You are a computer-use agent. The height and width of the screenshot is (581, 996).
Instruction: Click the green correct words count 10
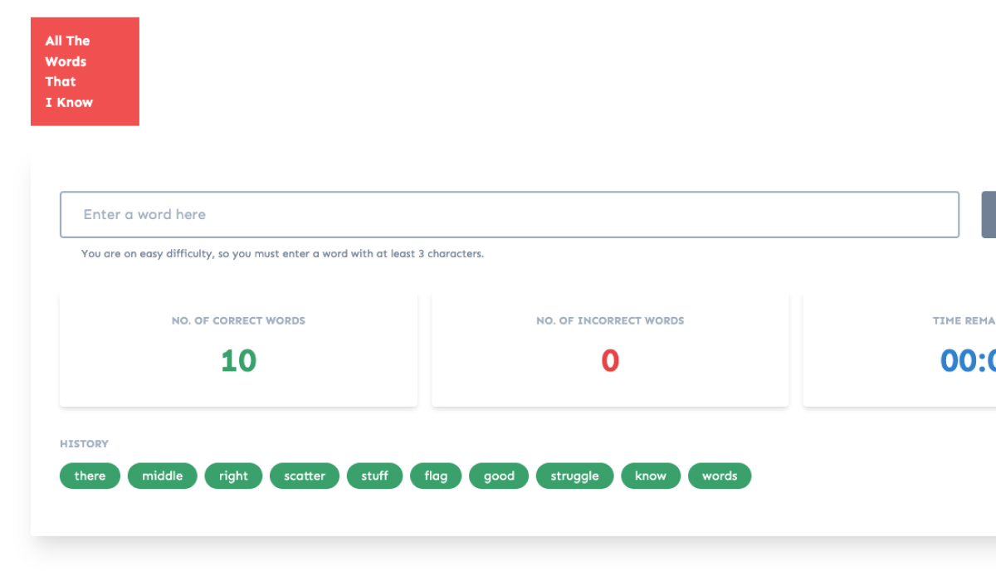click(238, 361)
